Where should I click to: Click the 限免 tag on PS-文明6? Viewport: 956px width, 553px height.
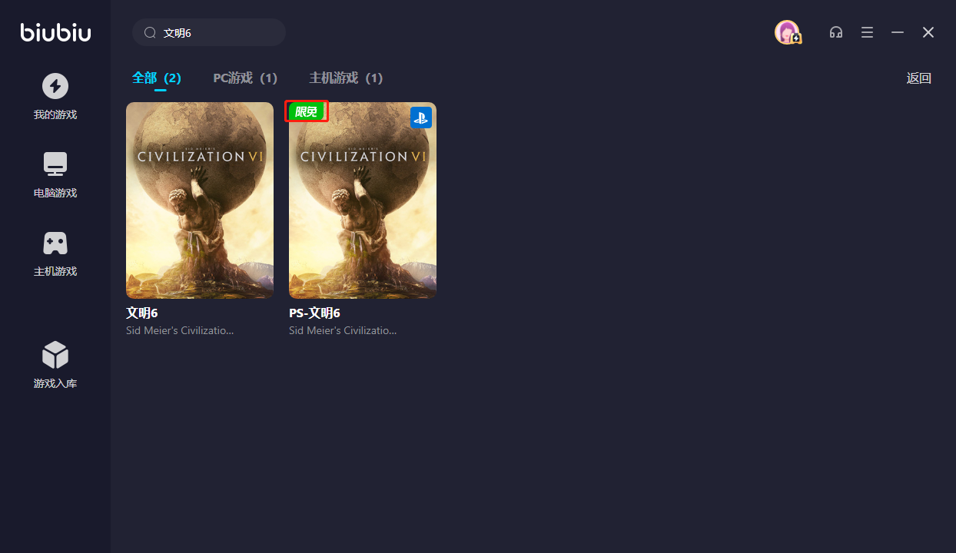(x=307, y=111)
